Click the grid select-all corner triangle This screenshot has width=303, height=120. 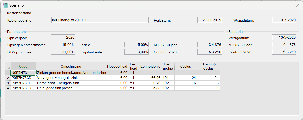click(x=8, y=68)
